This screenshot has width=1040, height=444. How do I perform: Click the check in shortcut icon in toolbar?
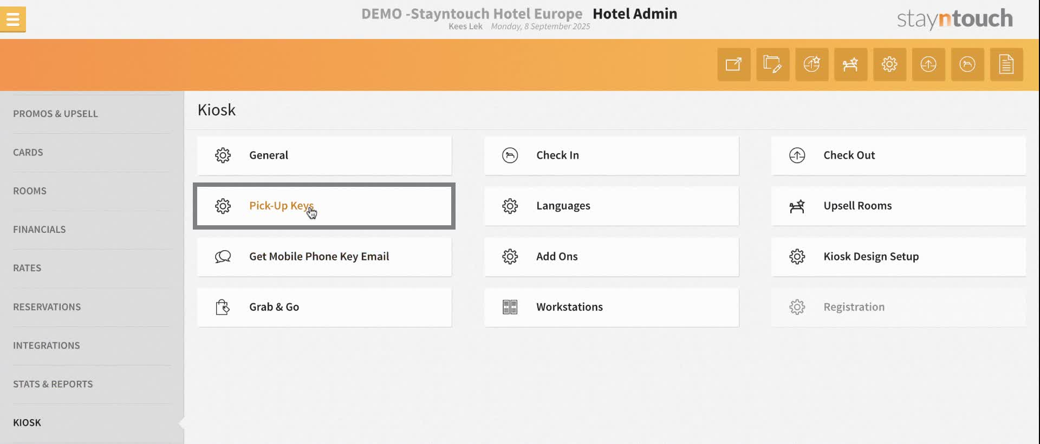tap(968, 64)
